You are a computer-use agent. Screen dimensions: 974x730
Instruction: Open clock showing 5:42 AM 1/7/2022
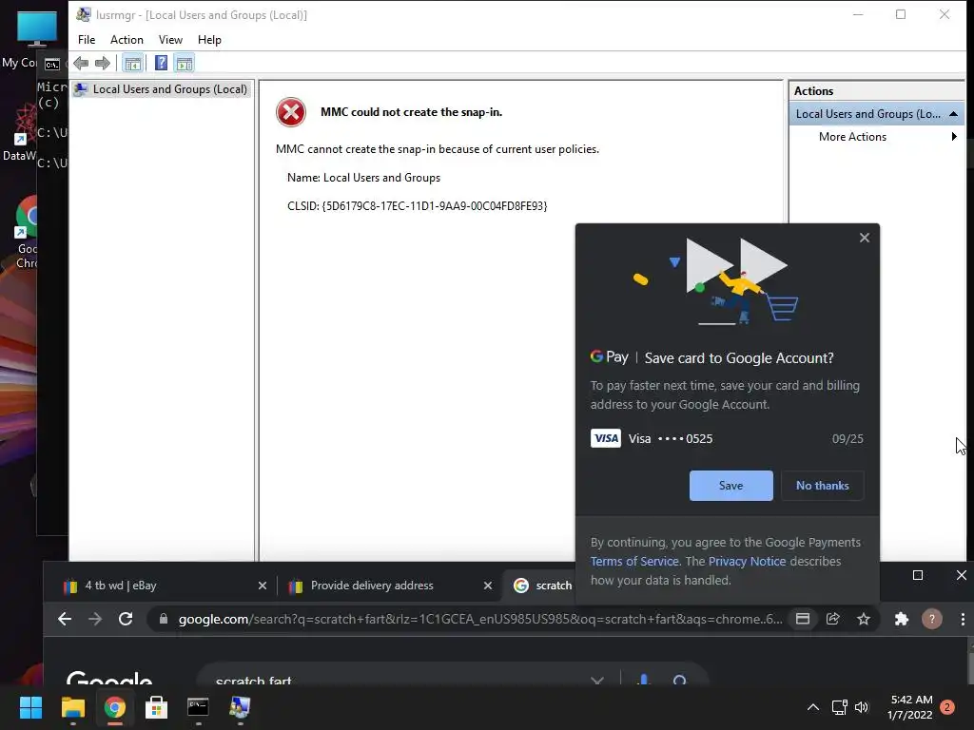910,707
